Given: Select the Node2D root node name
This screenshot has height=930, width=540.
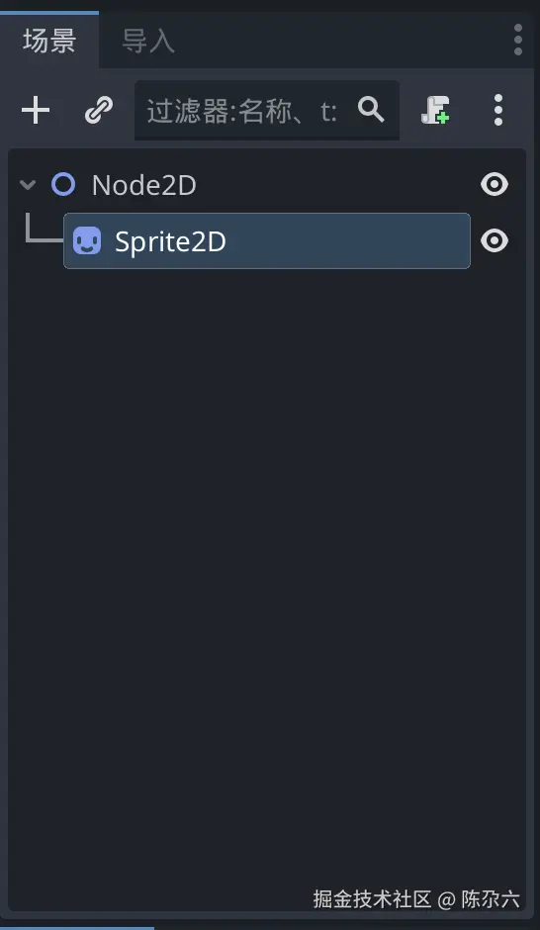Looking at the screenshot, I should pos(144,185).
